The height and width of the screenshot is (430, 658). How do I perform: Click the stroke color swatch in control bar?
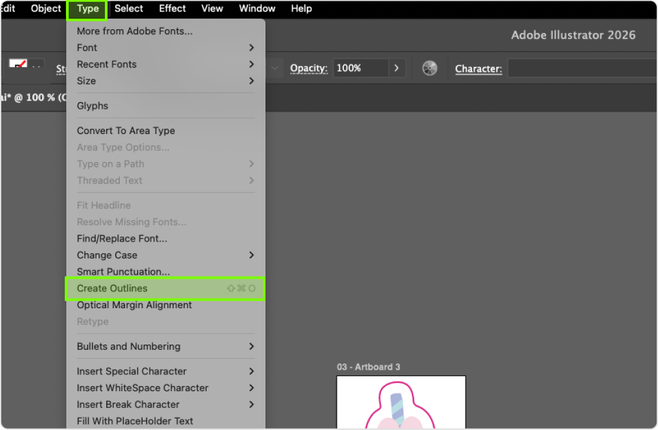pos(18,66)
